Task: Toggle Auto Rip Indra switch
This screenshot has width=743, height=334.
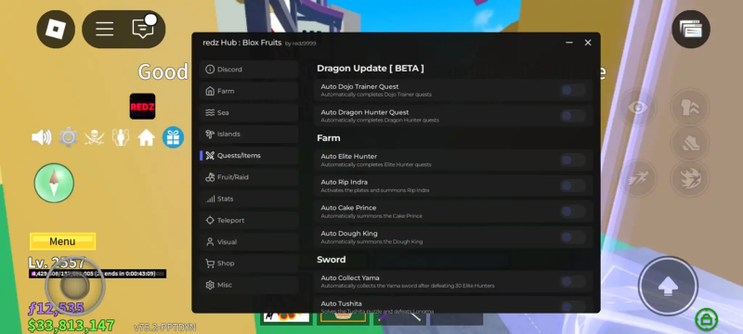Action: coord(572,186)
